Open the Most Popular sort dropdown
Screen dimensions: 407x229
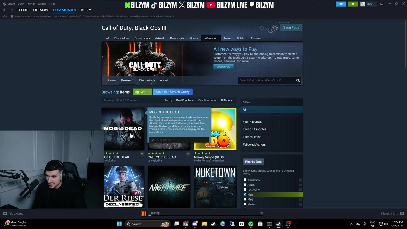point(185,100)
